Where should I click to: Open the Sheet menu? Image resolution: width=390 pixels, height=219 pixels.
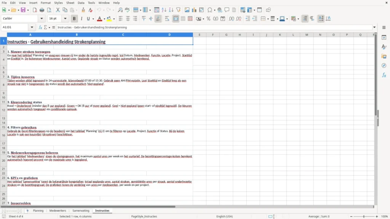(70, 3)
